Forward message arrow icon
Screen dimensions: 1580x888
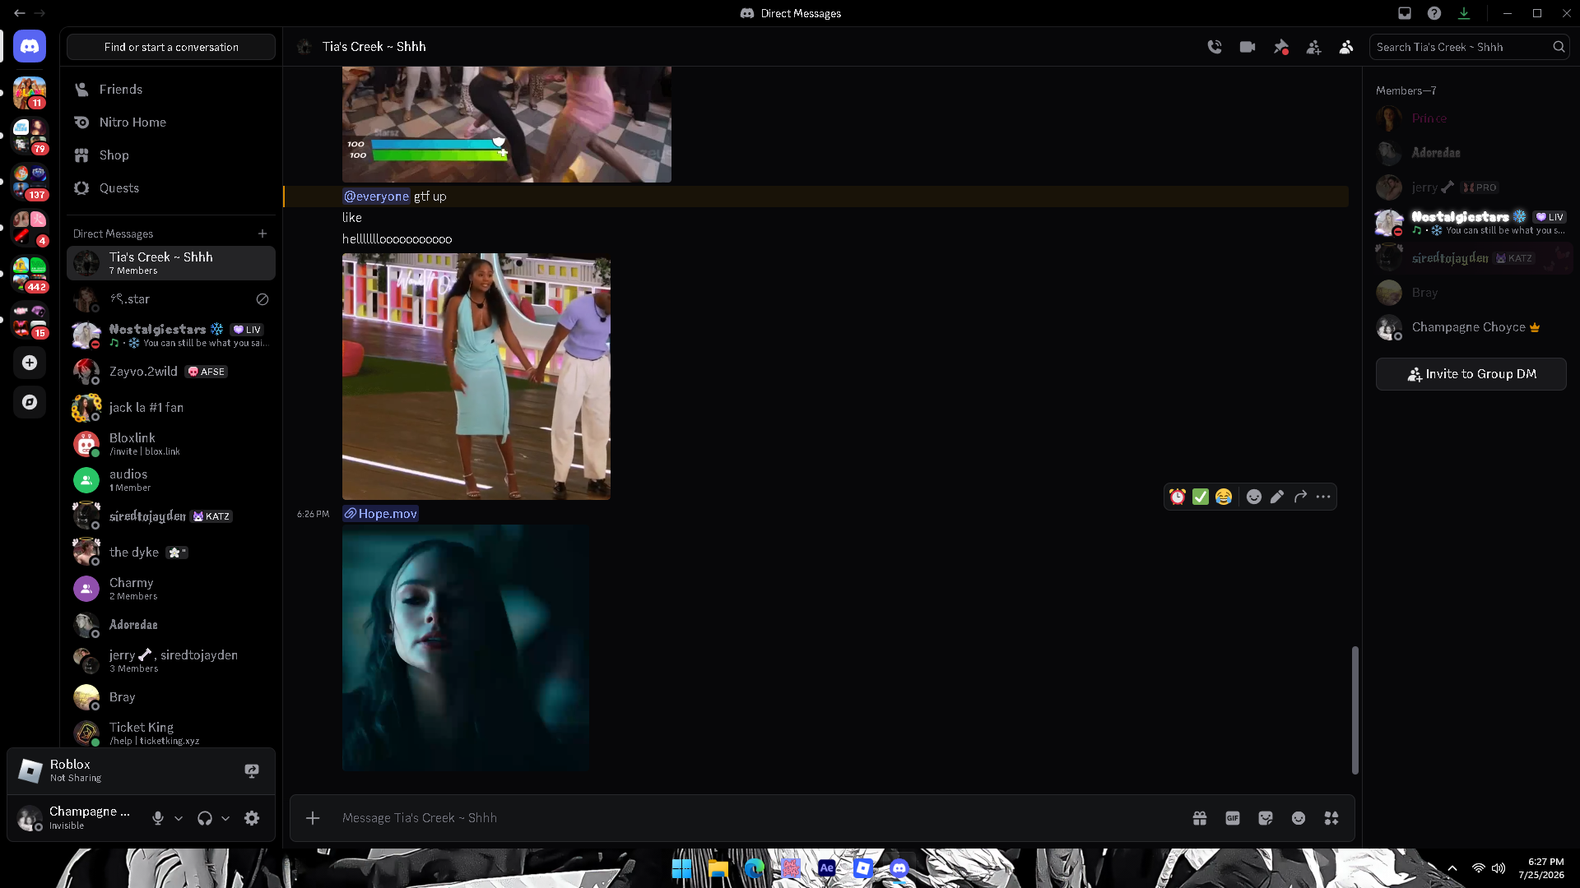[1300, 497]
